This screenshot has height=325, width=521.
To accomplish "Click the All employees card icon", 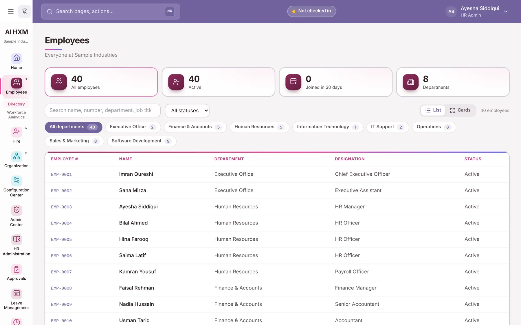I will (59, 82).
